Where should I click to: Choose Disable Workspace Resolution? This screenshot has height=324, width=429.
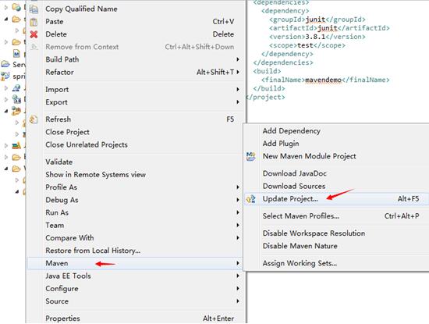[336, 233]
